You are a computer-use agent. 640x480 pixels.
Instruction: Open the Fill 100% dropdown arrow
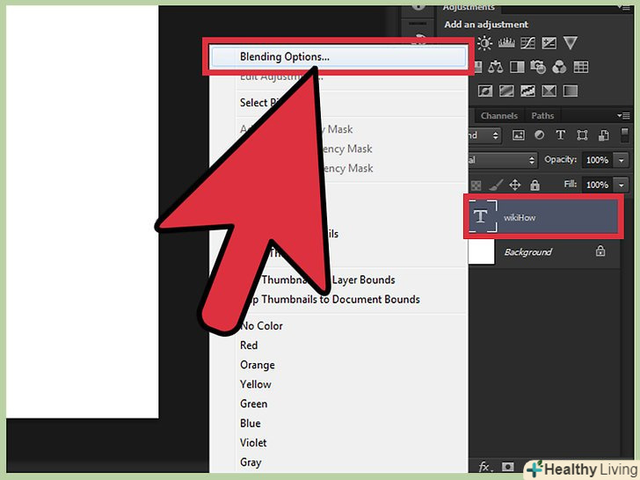point(622,185)
